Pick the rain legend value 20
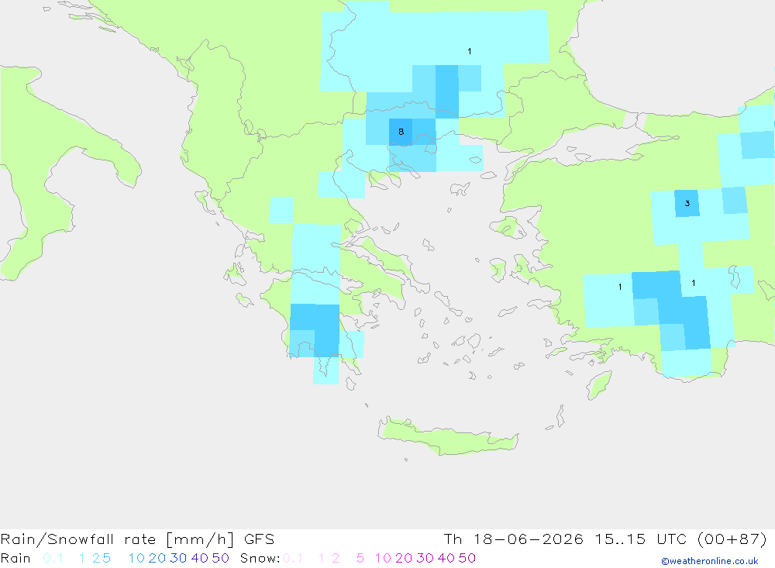The width and height of the screenshot is (775, 568). [x=157, y=558]
